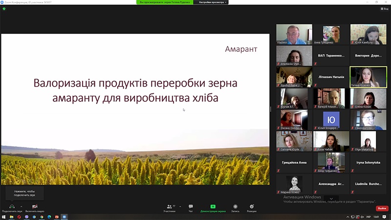Click the Грицайова Анна participant tile

tap(294, 163)
